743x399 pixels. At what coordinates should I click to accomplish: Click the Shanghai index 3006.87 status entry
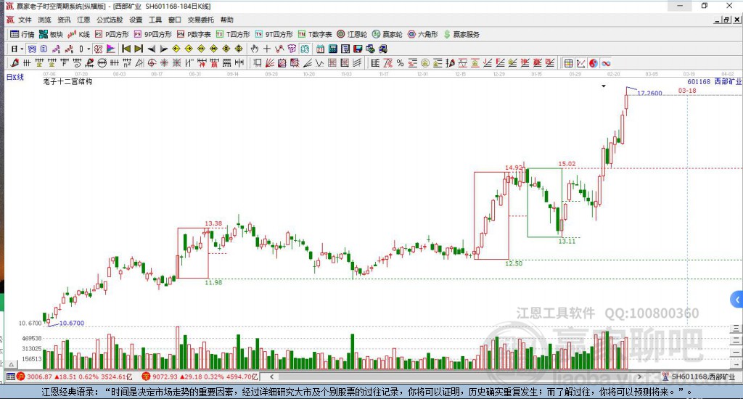click(x=76, y=377)
